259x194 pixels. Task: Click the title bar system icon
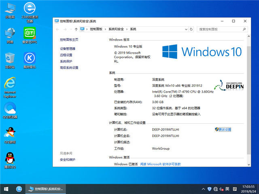coord(57,21)
